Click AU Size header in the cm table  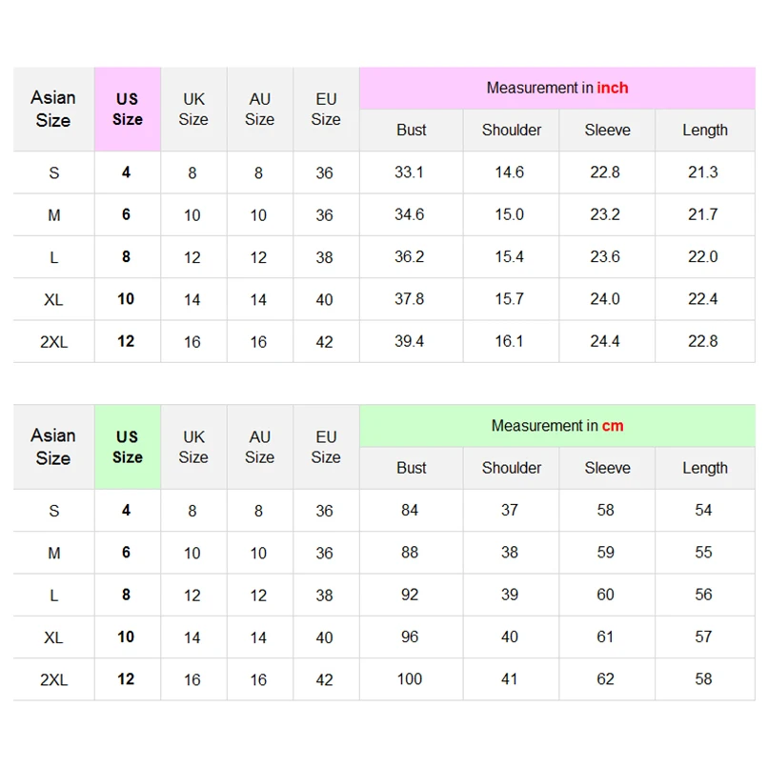point(260,447)
